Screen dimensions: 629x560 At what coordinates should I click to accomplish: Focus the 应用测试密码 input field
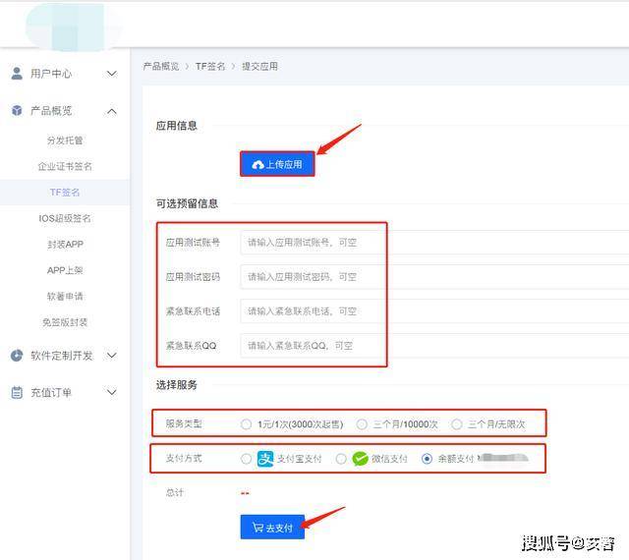(x=434, y=277)
